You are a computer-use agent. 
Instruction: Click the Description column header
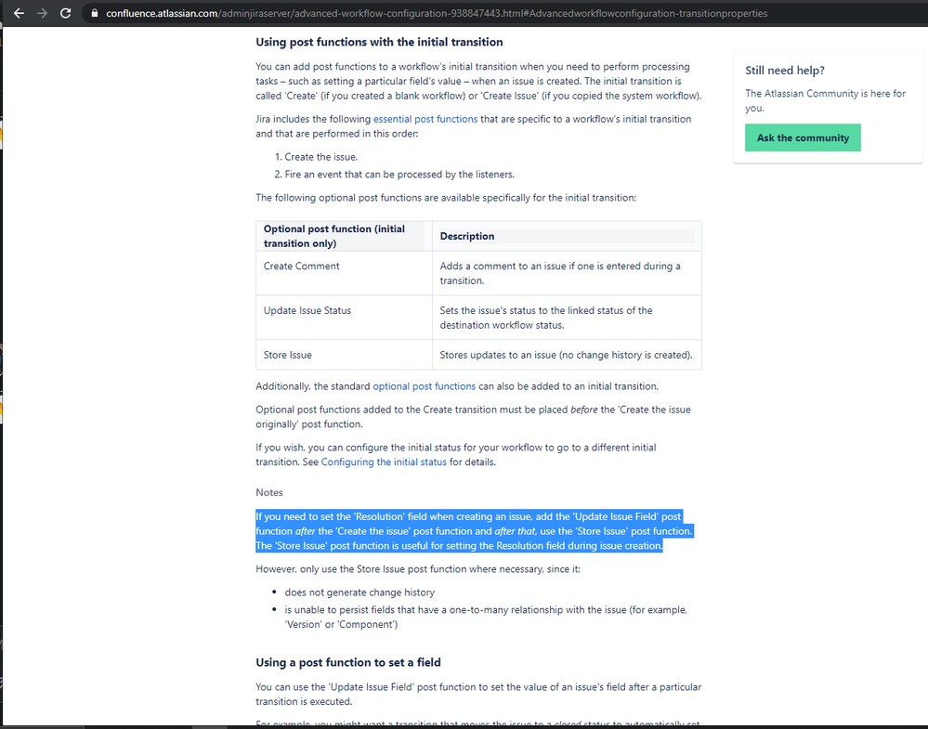click(x=567, y=236)
